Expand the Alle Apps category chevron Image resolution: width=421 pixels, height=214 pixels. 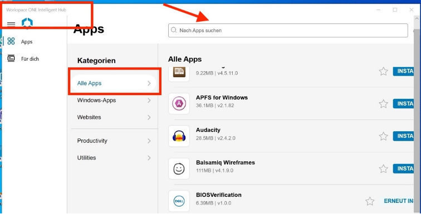coord(149,83)
